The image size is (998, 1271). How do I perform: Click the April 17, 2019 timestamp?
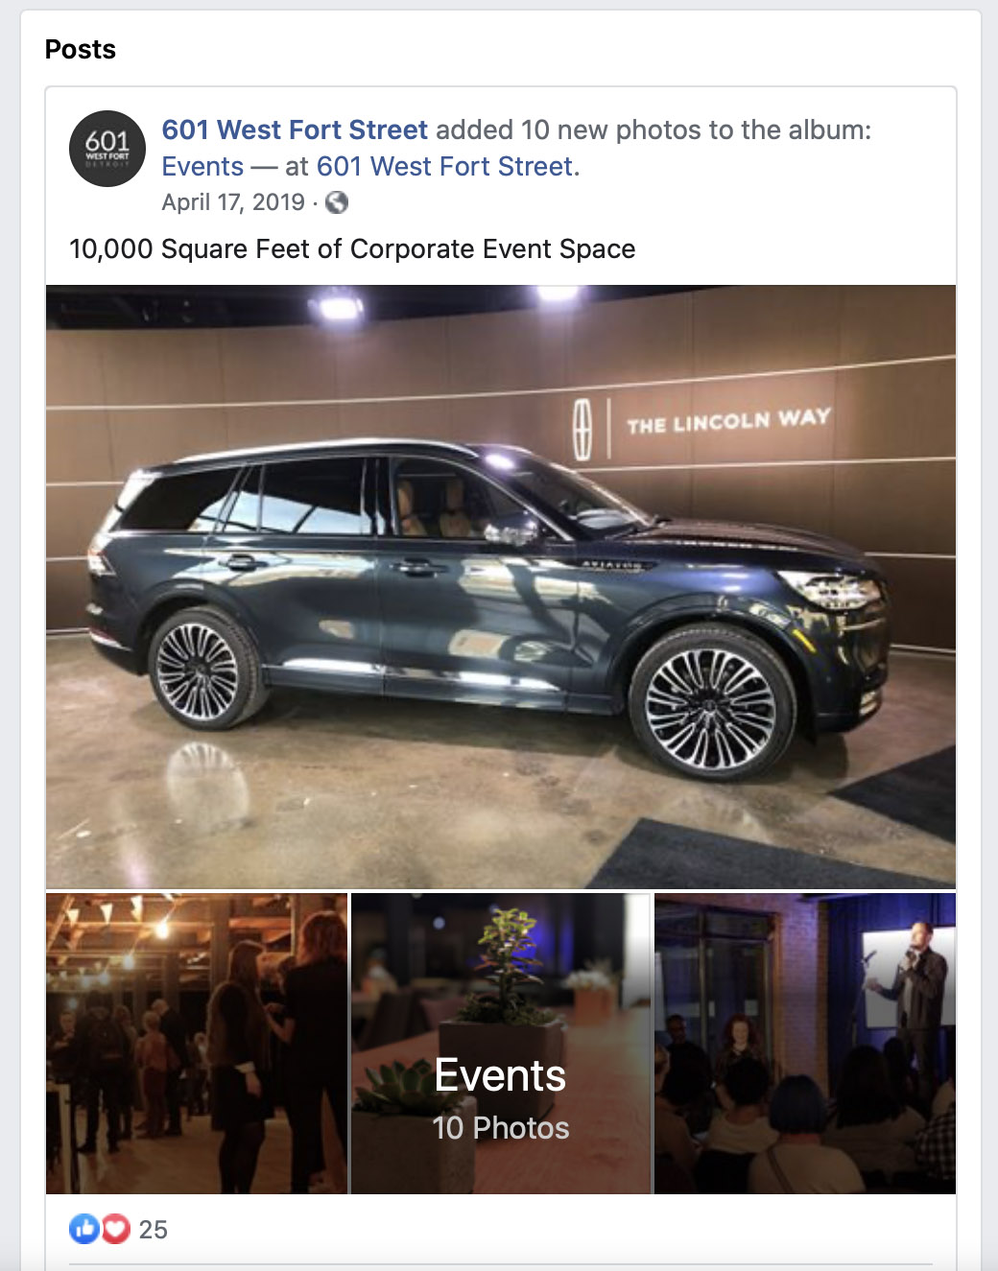pyautogui.click(x=233, y=202)
